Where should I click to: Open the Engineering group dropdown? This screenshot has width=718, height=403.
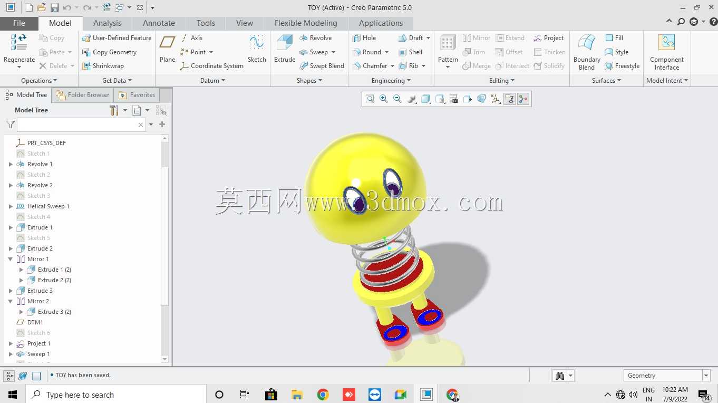pyautogui.click(x=391, y=81)
